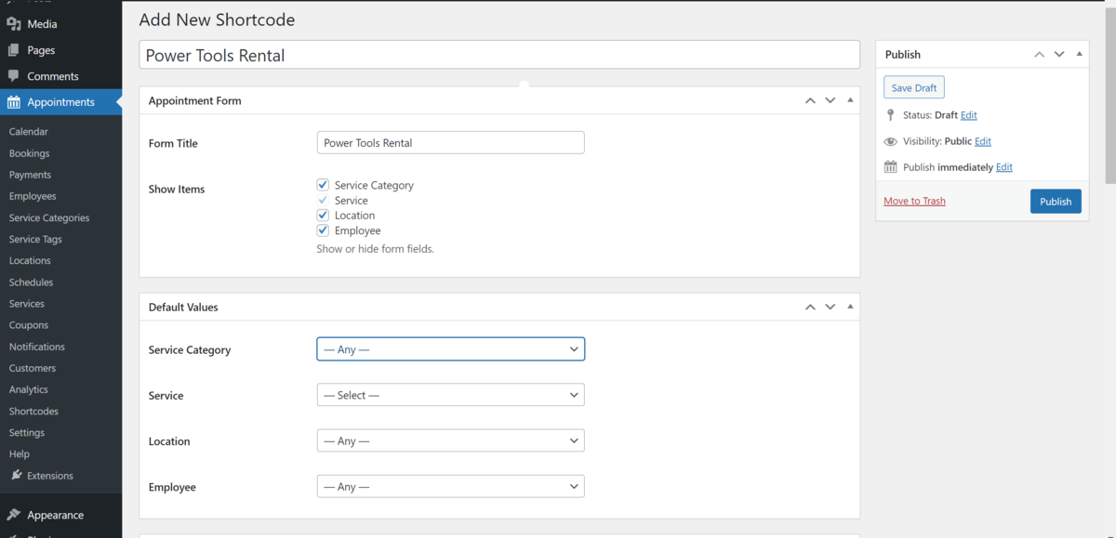
Task: Click the 'Add New Shortcode' heading
Action: [217, 19]
